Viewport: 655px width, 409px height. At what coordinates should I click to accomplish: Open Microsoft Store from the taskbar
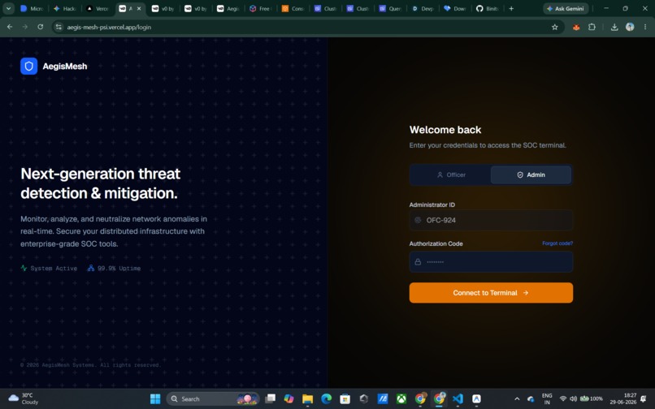[345, 399]
